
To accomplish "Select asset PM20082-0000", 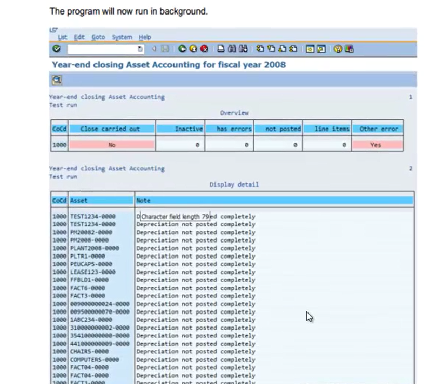I will click(91, 232).
